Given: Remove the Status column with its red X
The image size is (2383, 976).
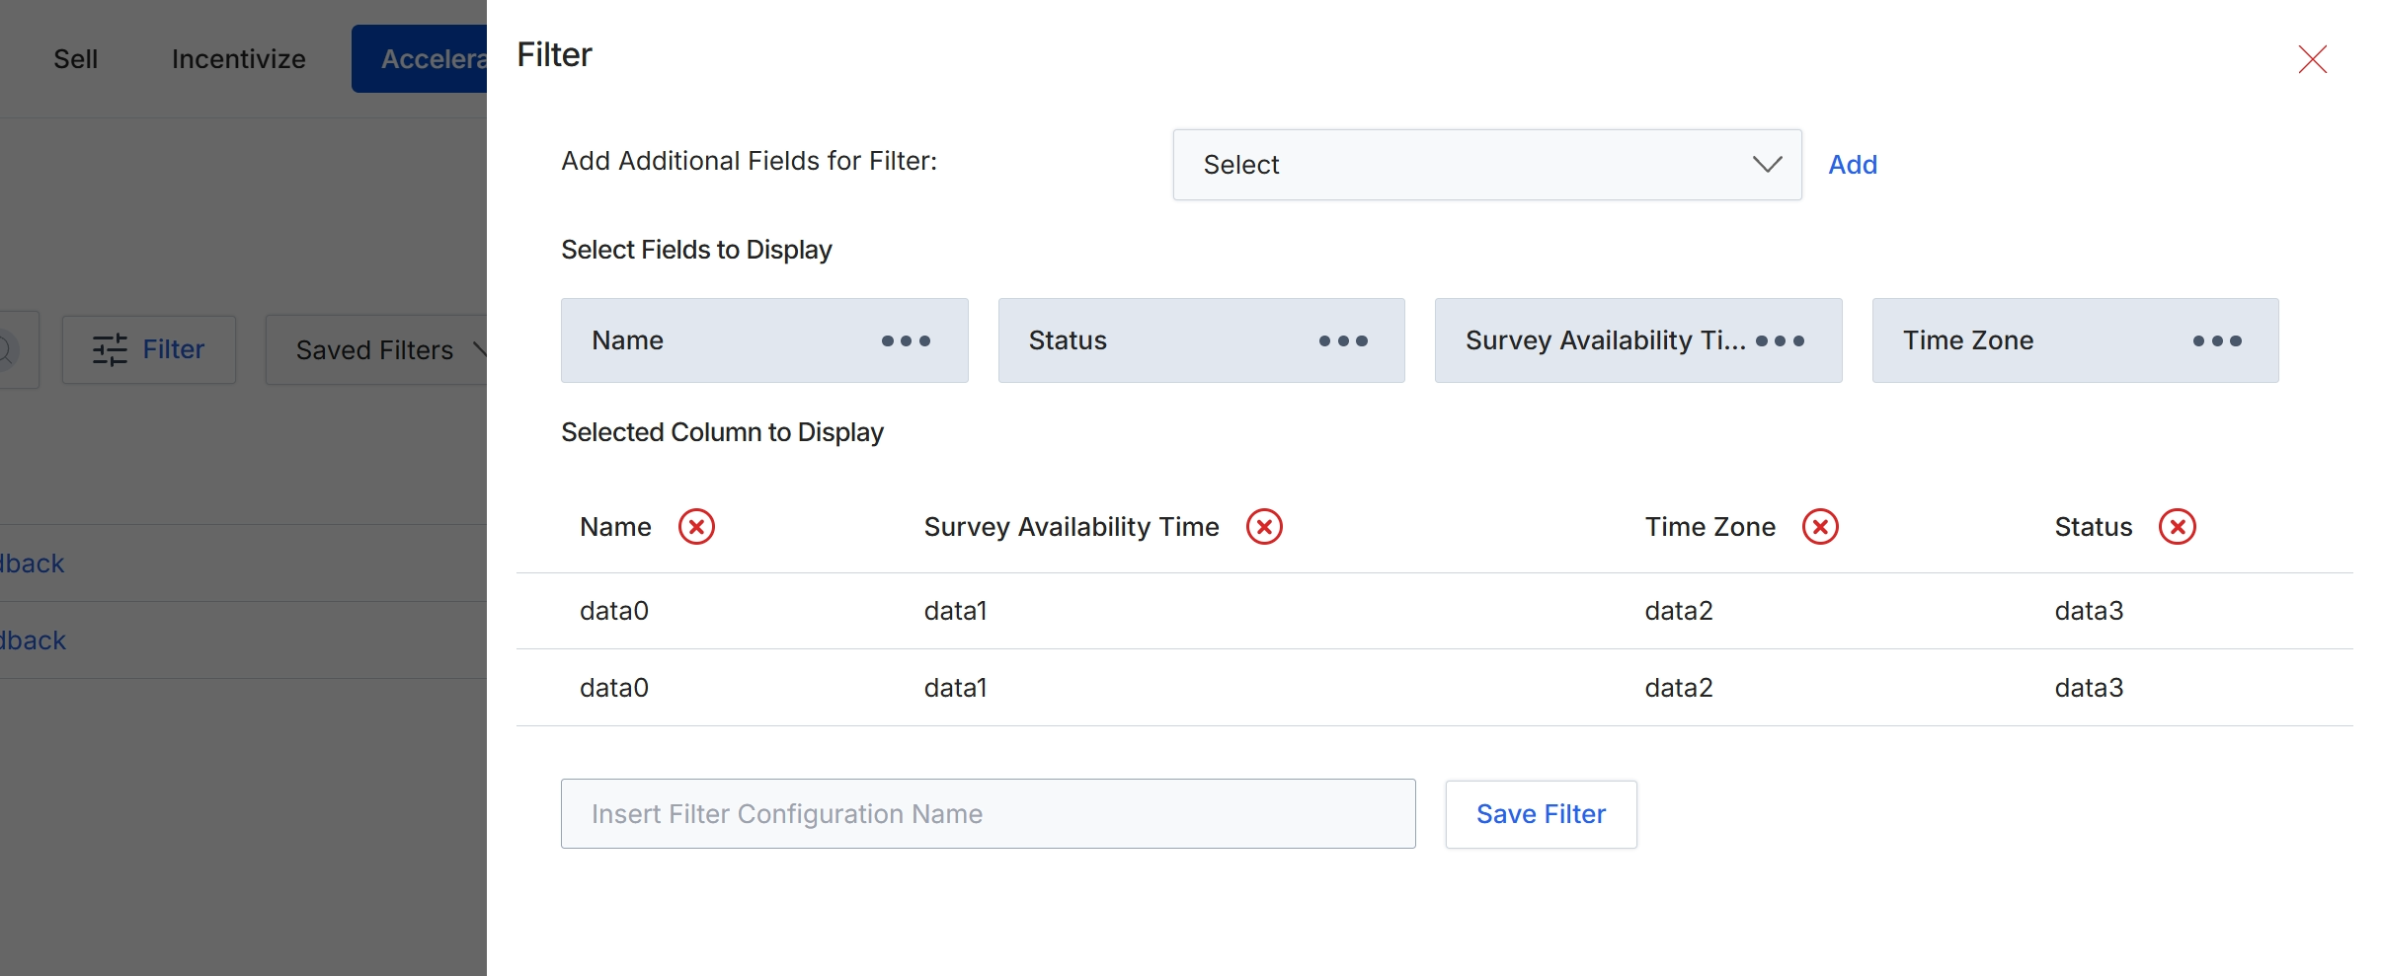Looking at the screenshot, I should 2177,527.
